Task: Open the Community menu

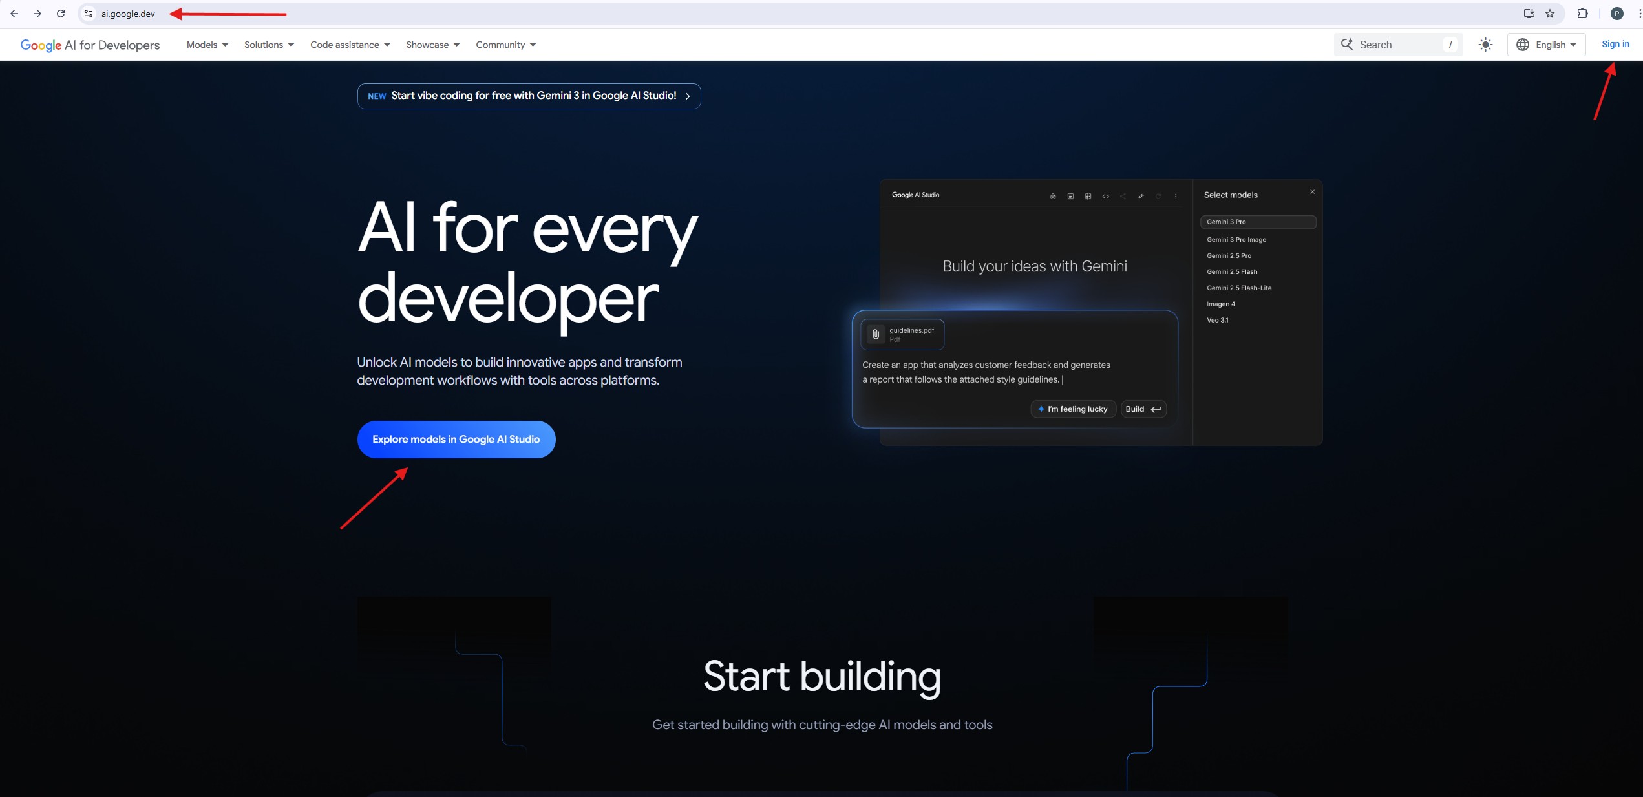Action: [505, 45]
